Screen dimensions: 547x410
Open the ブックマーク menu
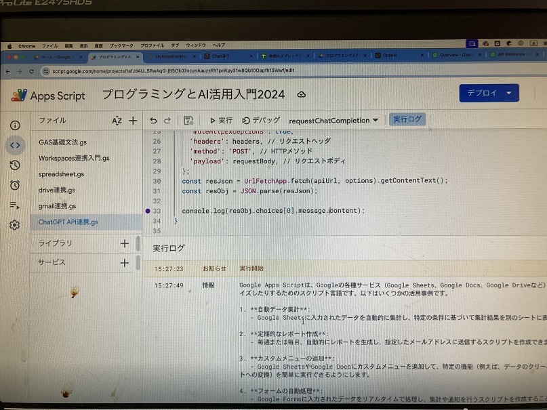pyautogui.click(x=121, y=45)
